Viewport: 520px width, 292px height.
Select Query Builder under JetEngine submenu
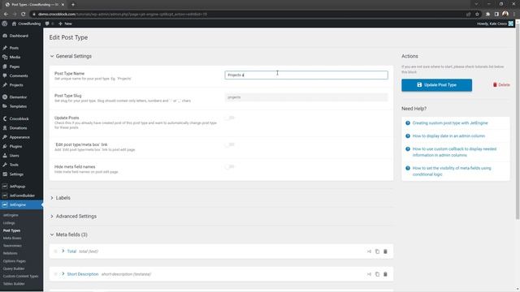[14, 268]
